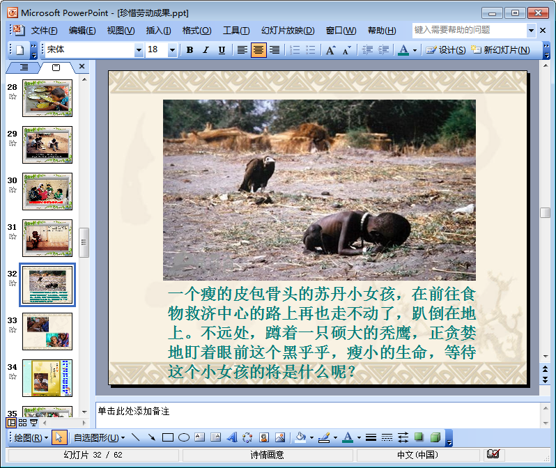Image resolution: width=556 pixels, height=468 pixels.
Task: Open the 文件(F) menu
Action: click(x=44, y=31)
